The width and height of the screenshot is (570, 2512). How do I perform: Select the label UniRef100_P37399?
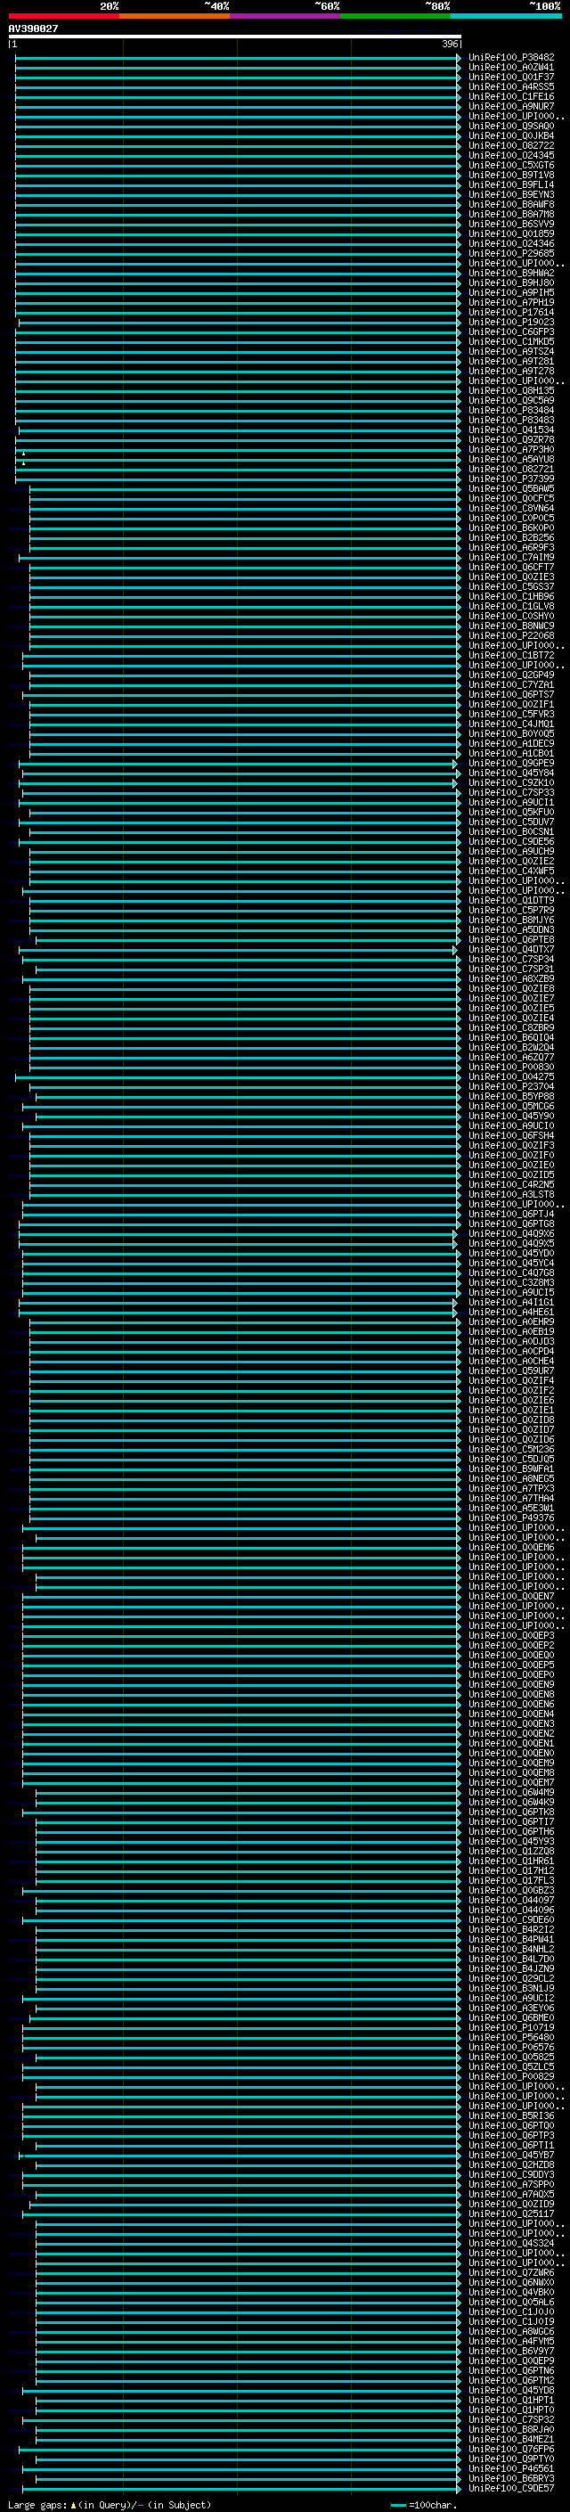511,479
